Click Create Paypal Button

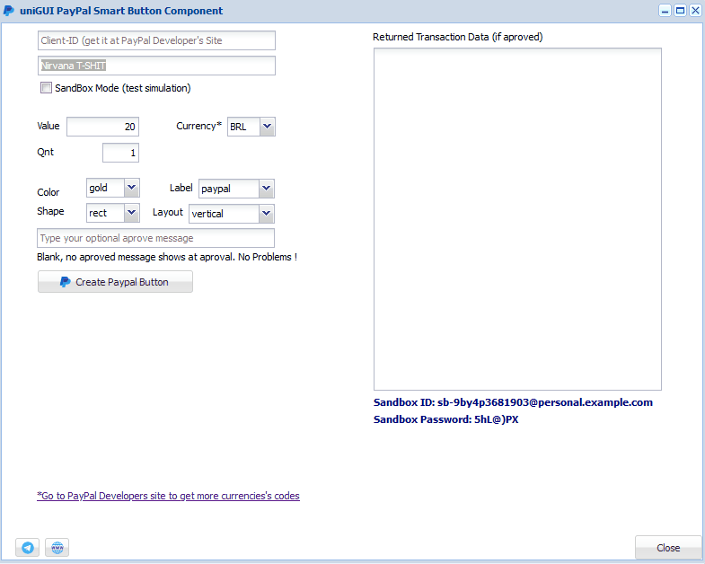[115, 281]
